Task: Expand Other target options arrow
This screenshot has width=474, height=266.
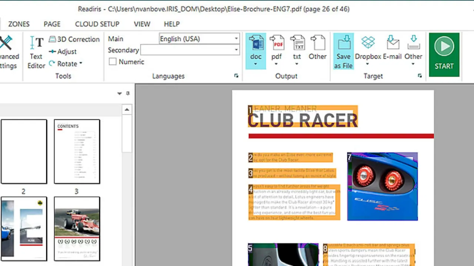Action: pos(413,64)
